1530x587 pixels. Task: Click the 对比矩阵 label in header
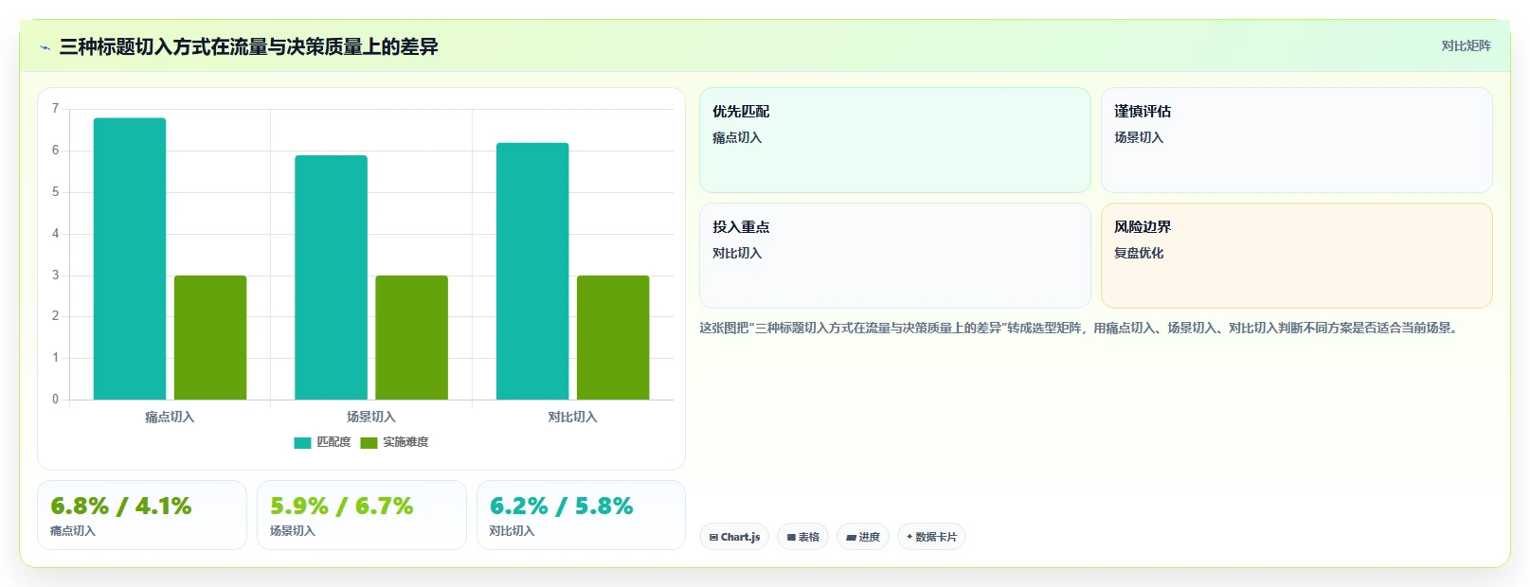[1466, 45]
